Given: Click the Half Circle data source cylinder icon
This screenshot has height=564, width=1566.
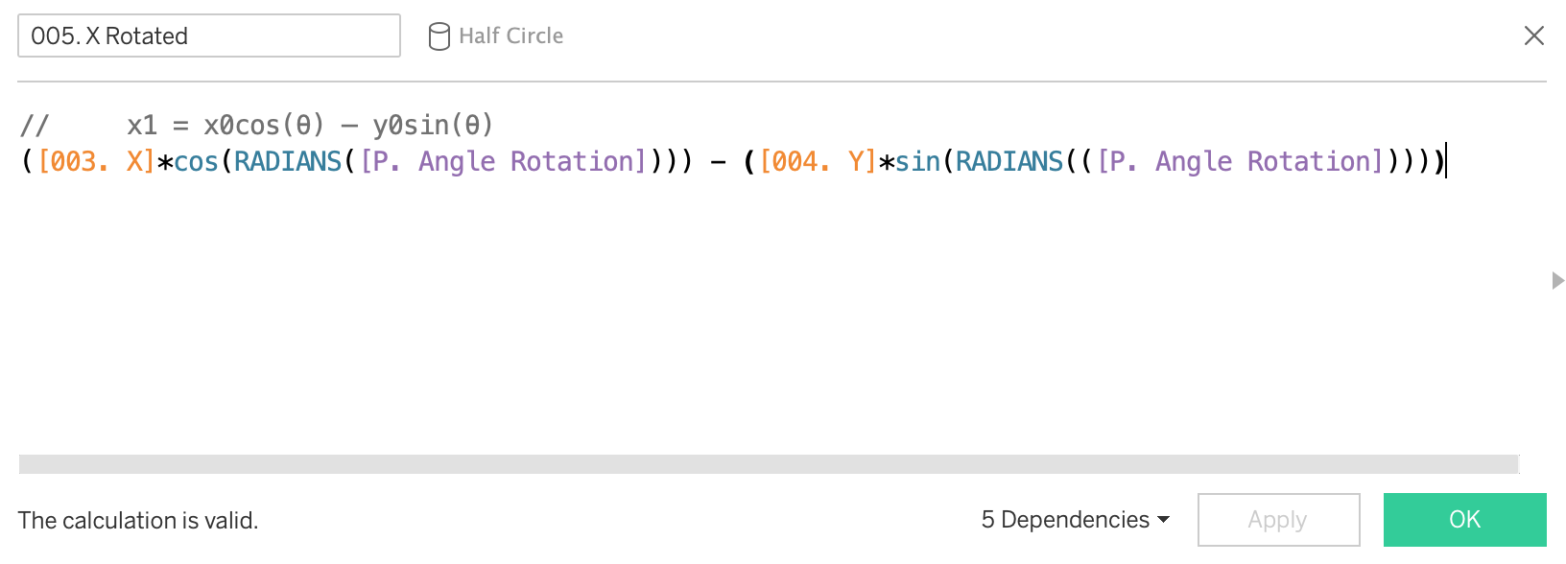Looking at the screenshot, I should pos(439,36).
